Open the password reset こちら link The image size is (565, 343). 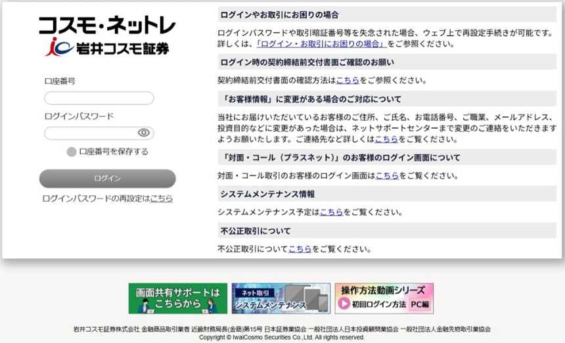(x=162, y=198)
